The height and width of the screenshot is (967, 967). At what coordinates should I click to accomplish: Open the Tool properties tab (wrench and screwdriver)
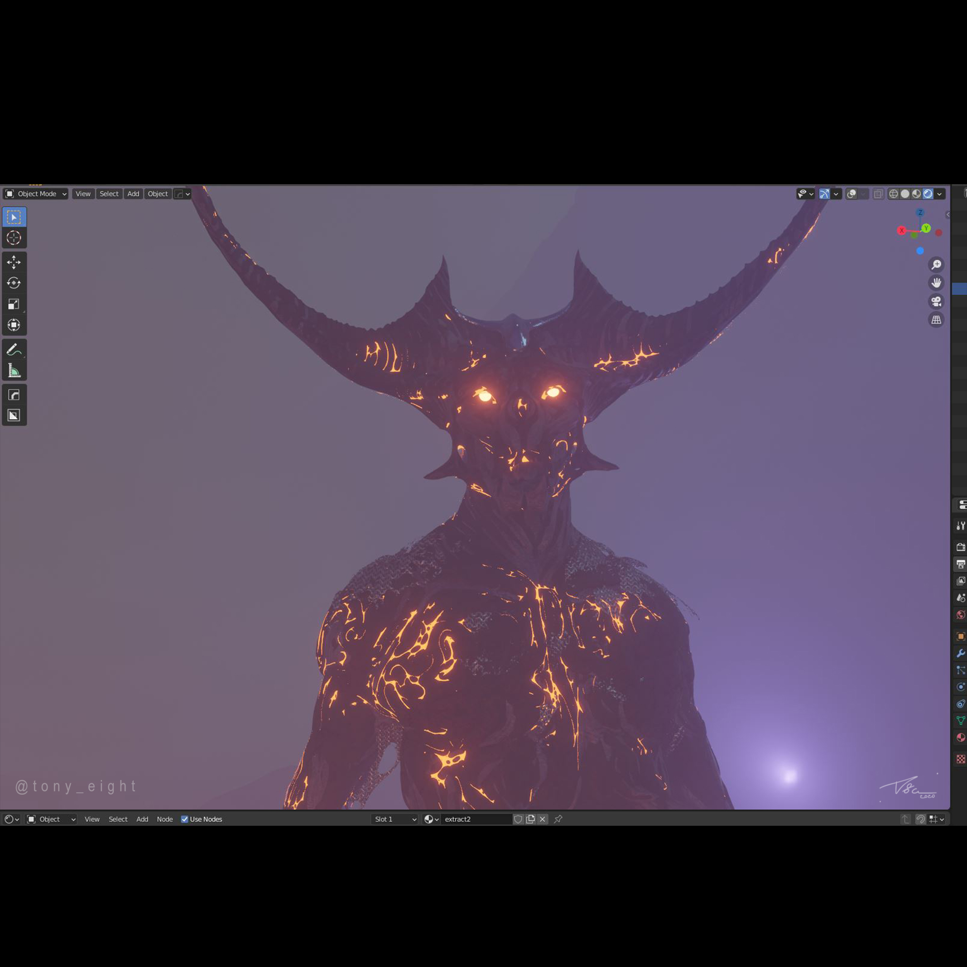(x=960, y=526)
